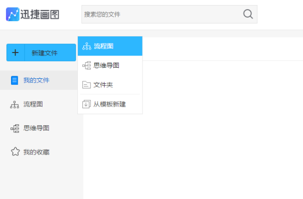
Task: Click the 迅捷画图 logo icon
Action: tap(13, 14)
